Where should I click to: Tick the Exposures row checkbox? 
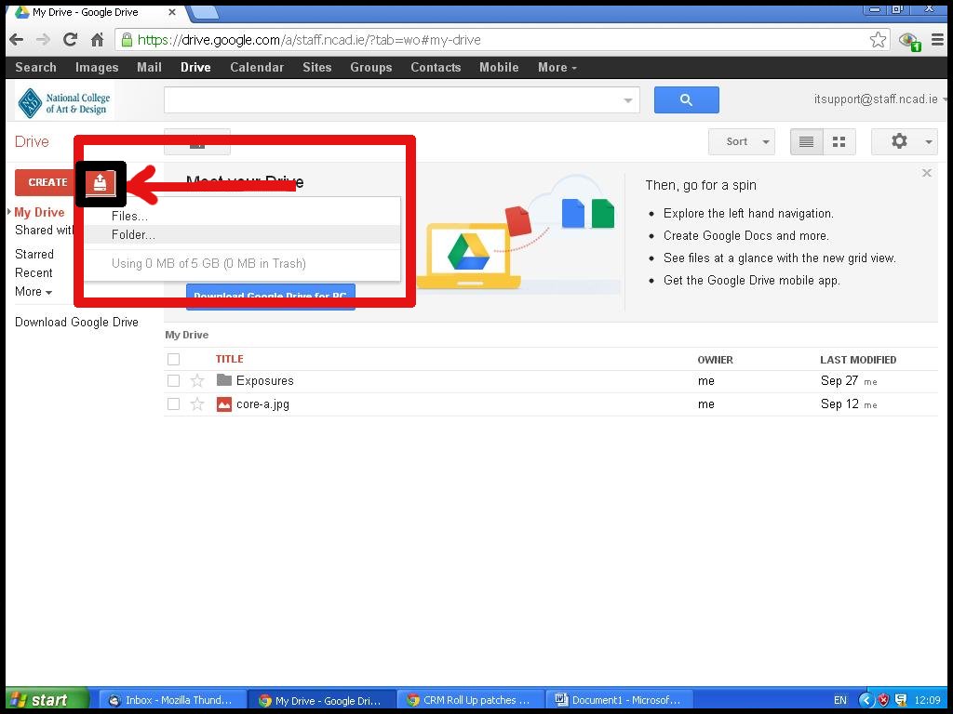pyautogui.click(x=174, y=380)
